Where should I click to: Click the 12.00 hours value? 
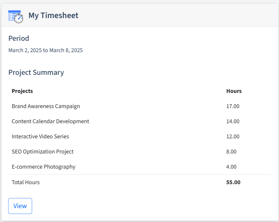[233, 136]
